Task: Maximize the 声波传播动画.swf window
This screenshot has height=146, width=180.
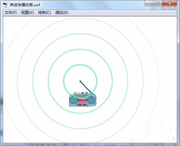Action: click(158, 3)
